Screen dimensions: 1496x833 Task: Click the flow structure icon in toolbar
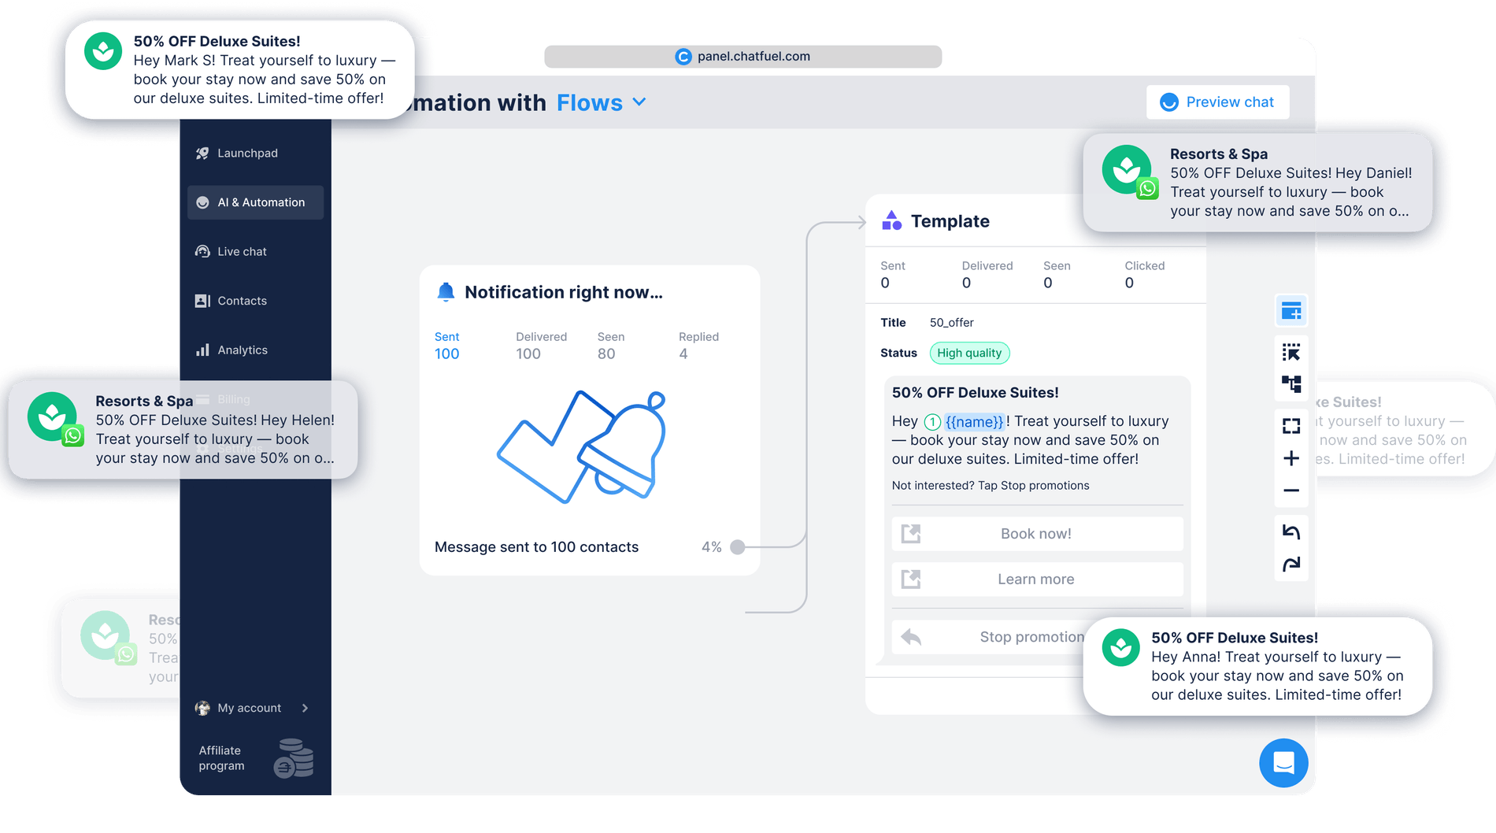1290,384
